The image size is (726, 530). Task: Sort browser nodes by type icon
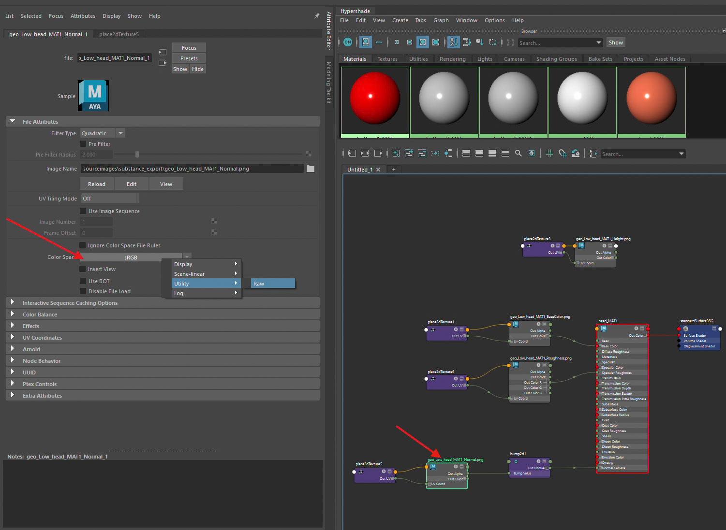pyautogui.click(x=467, y=43)
